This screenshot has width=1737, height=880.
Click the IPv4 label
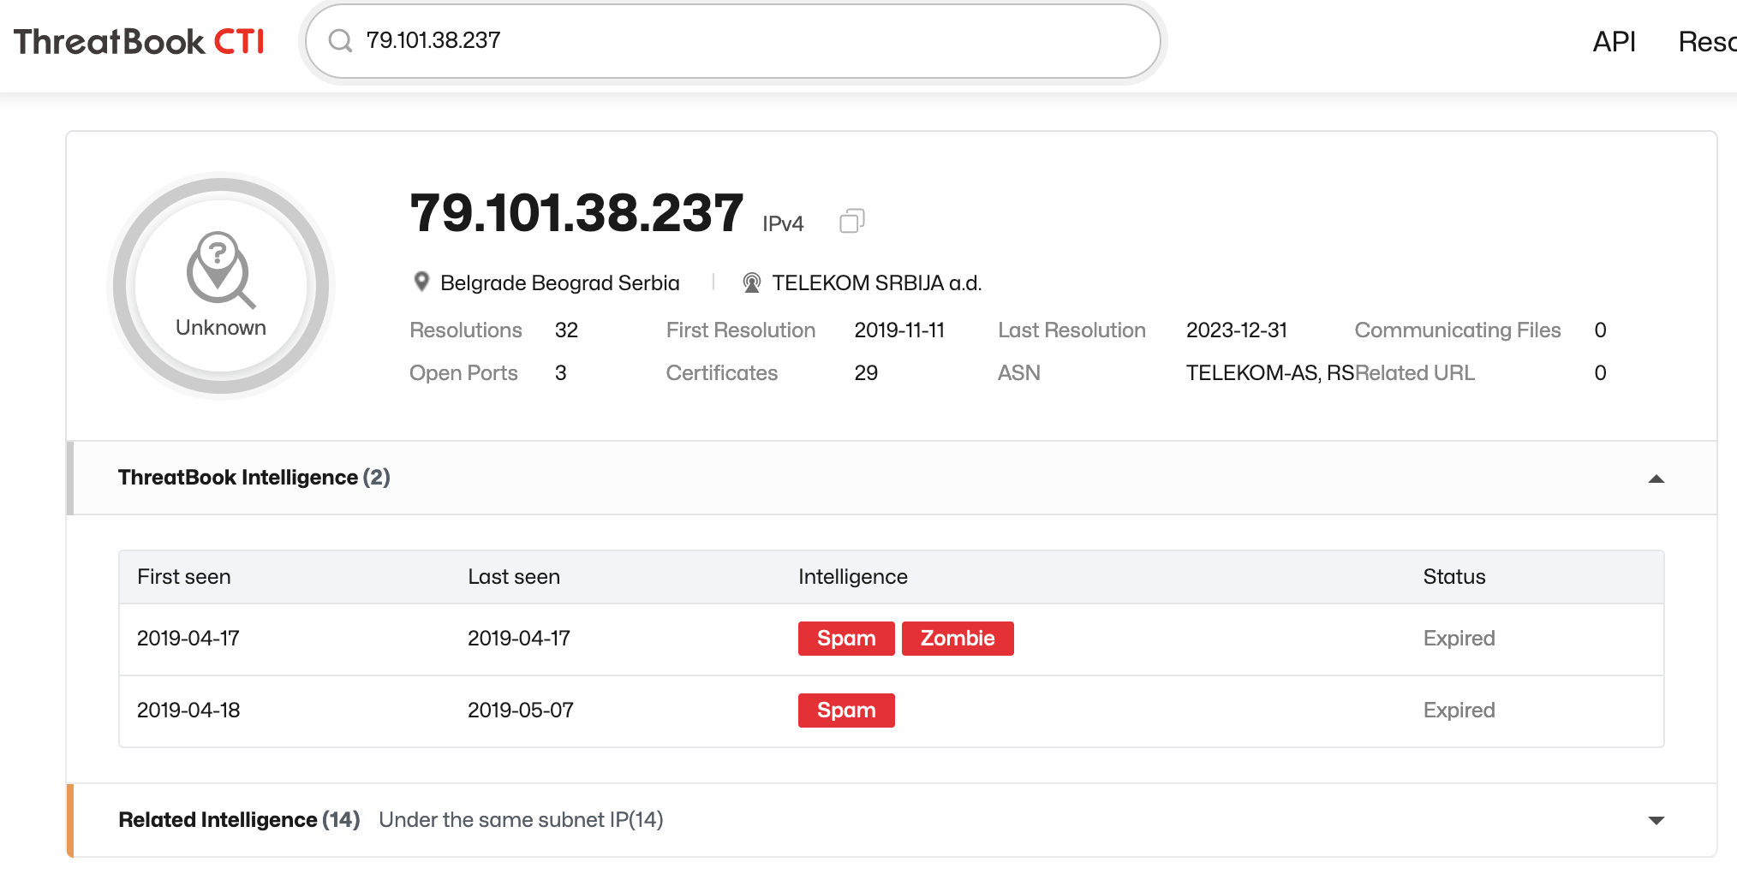pyautogui.click(x=783, y=224)
